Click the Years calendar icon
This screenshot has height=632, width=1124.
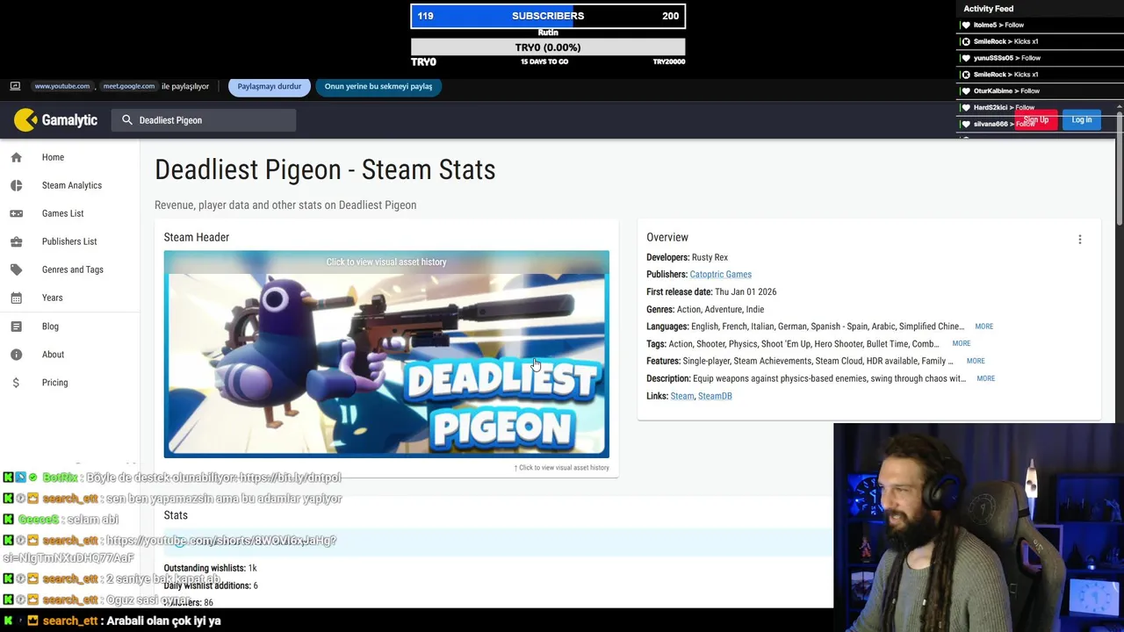[16, 298]
